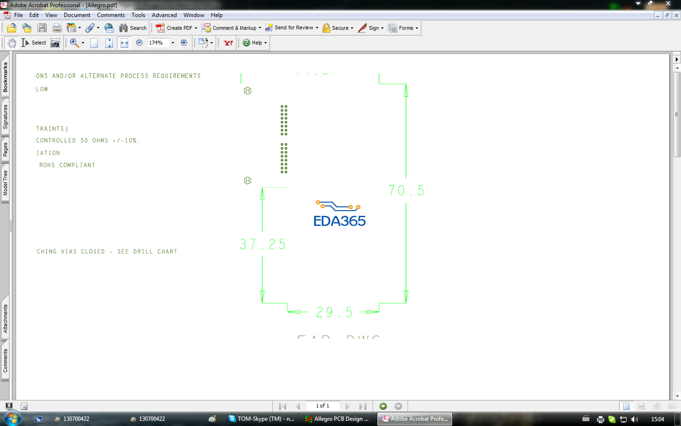Open the Zoom tool dropdown arrow
Screen dimensions: 681x426
(x=83, y=43)
